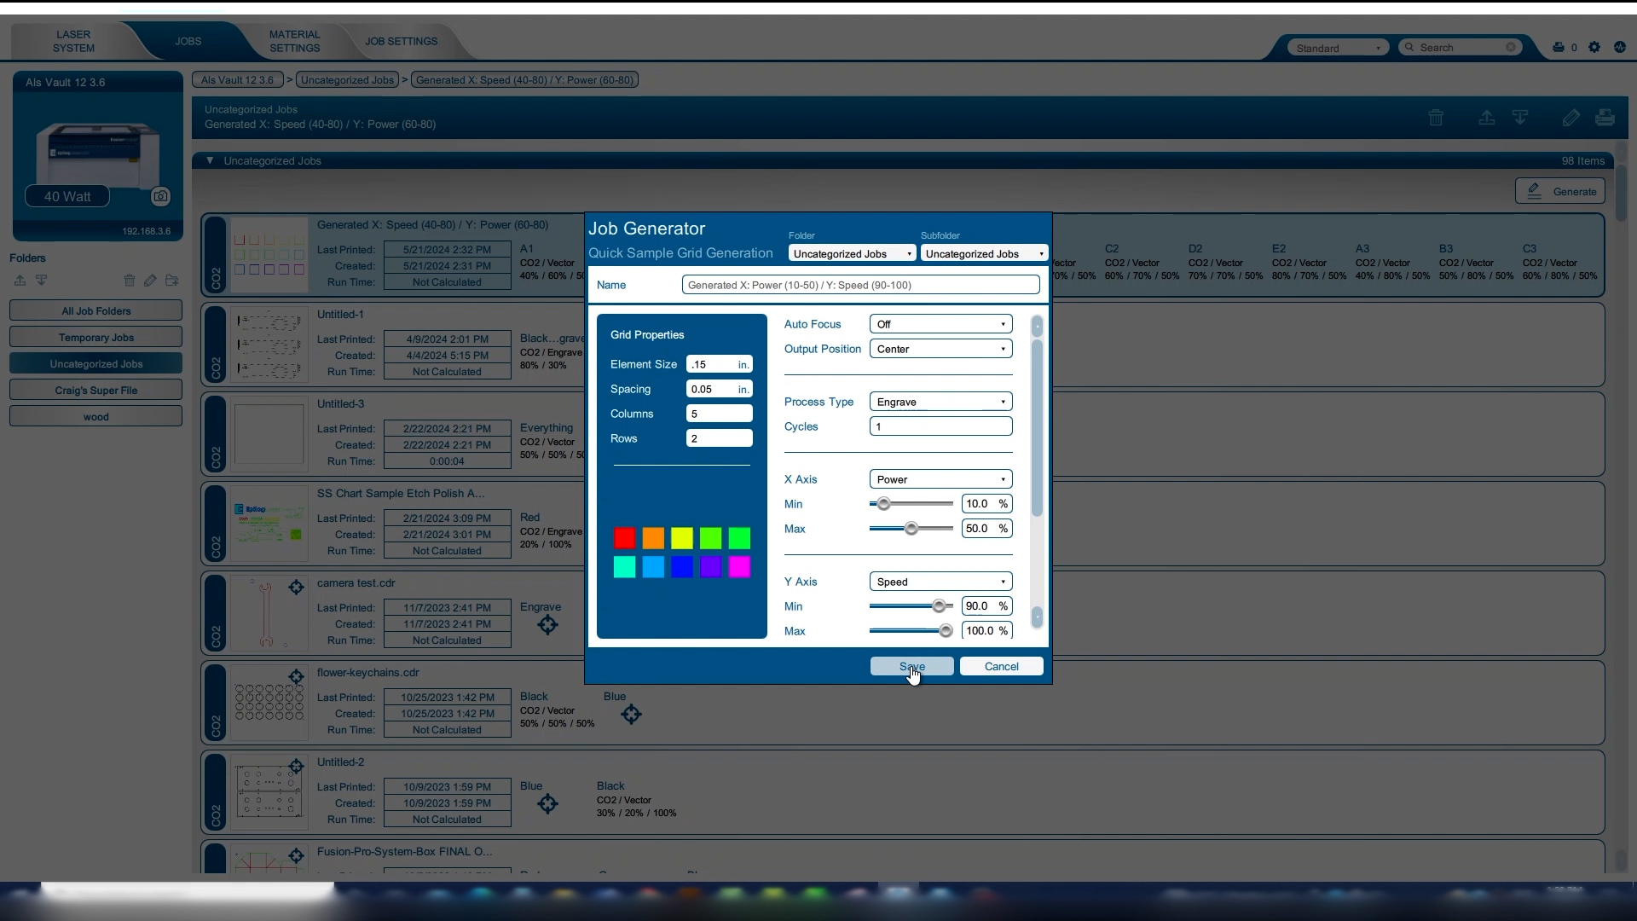Click the Blue crosshair icon in Untitled-2 row

(x=547, y=804)
